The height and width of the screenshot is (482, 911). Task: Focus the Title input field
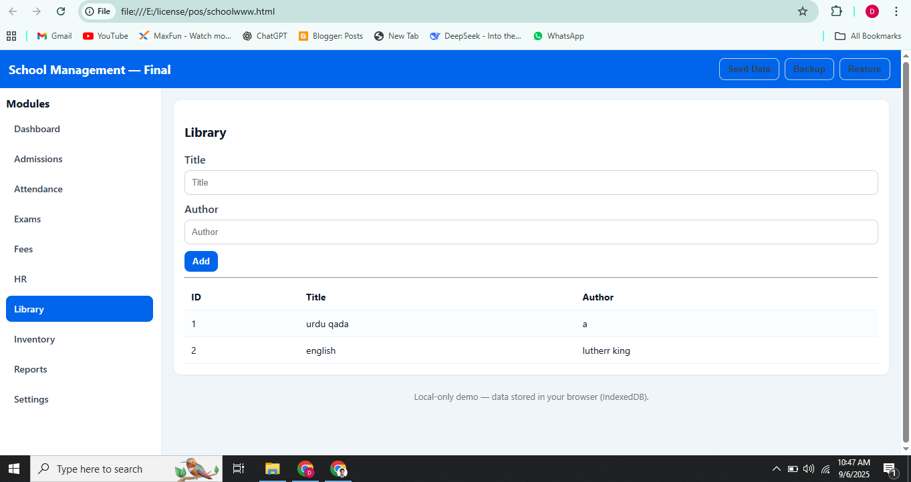(x=531, y=182)
